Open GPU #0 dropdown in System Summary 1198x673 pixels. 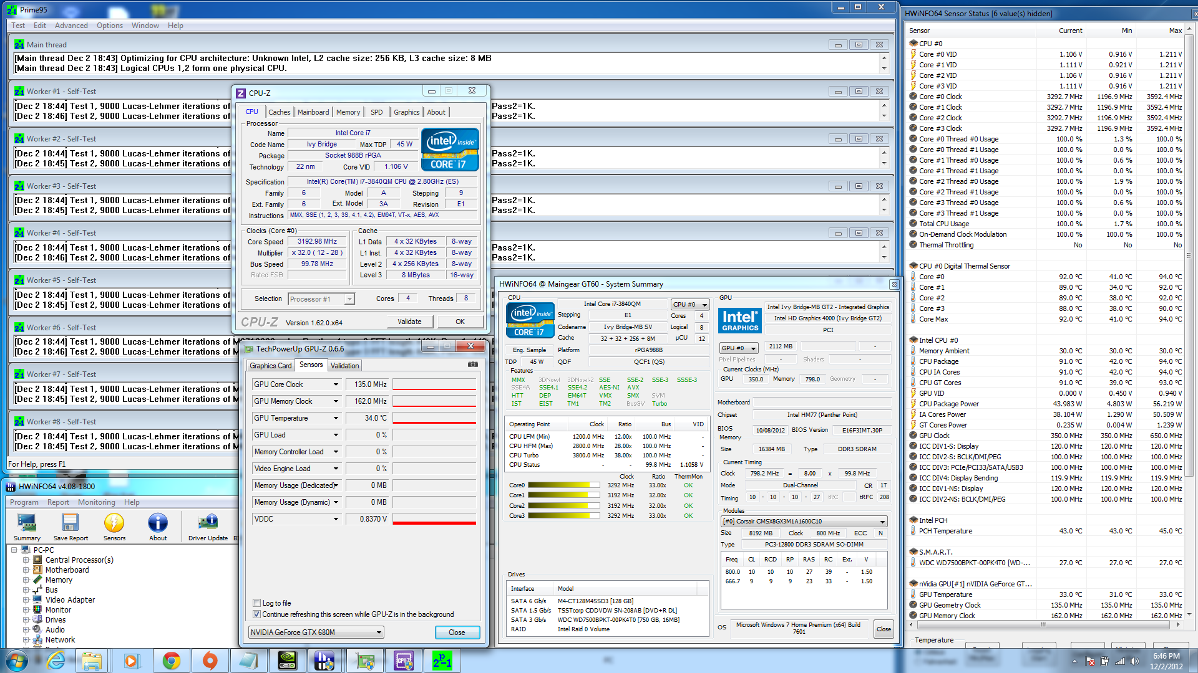pyautogui.click(x=739, y=348)
